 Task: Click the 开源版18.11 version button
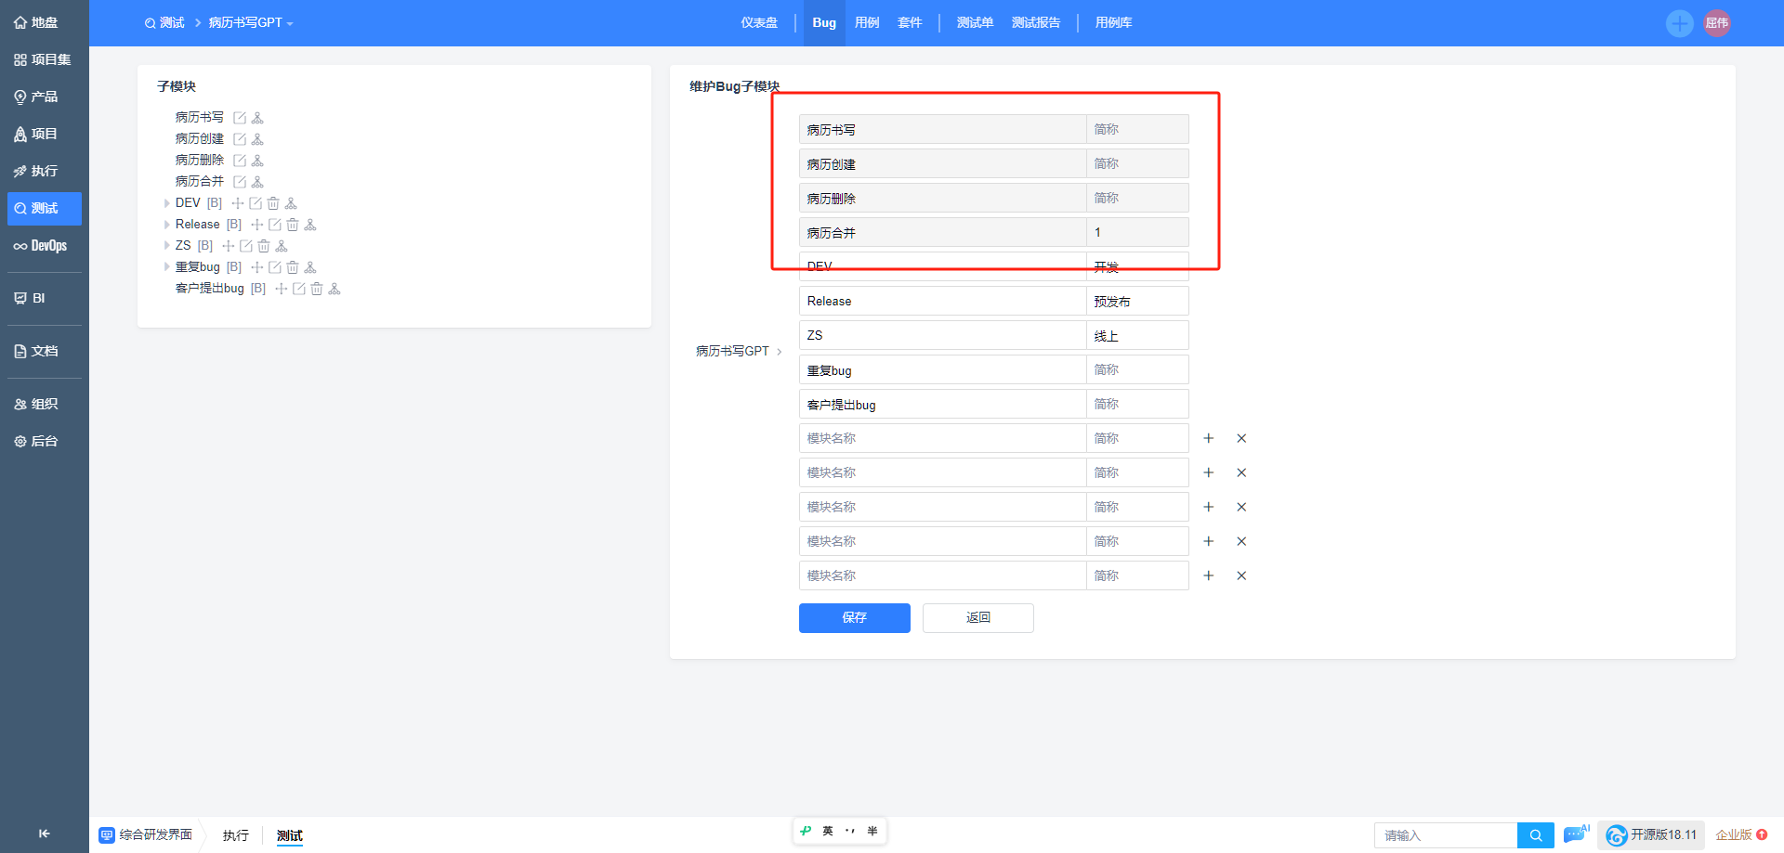(1651, 835)
